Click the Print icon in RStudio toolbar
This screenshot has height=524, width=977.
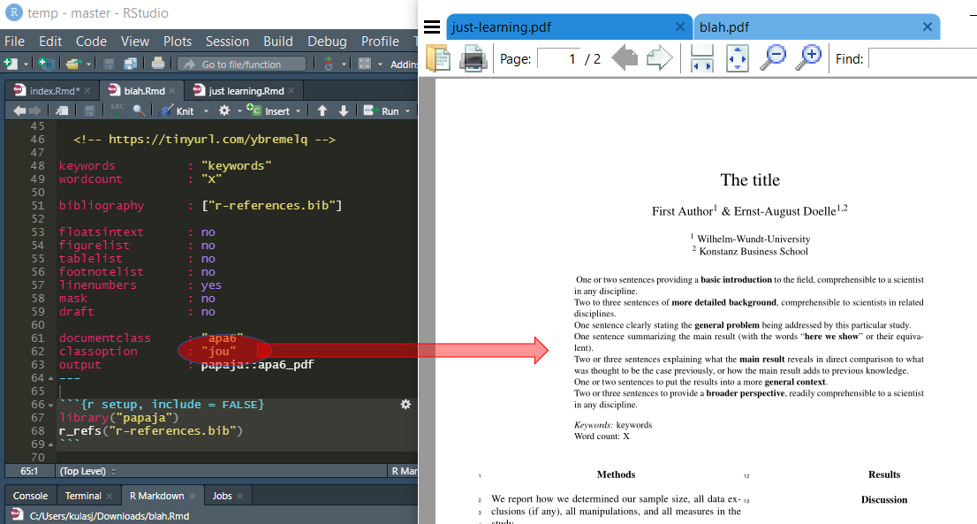click(x=158, y=64)
